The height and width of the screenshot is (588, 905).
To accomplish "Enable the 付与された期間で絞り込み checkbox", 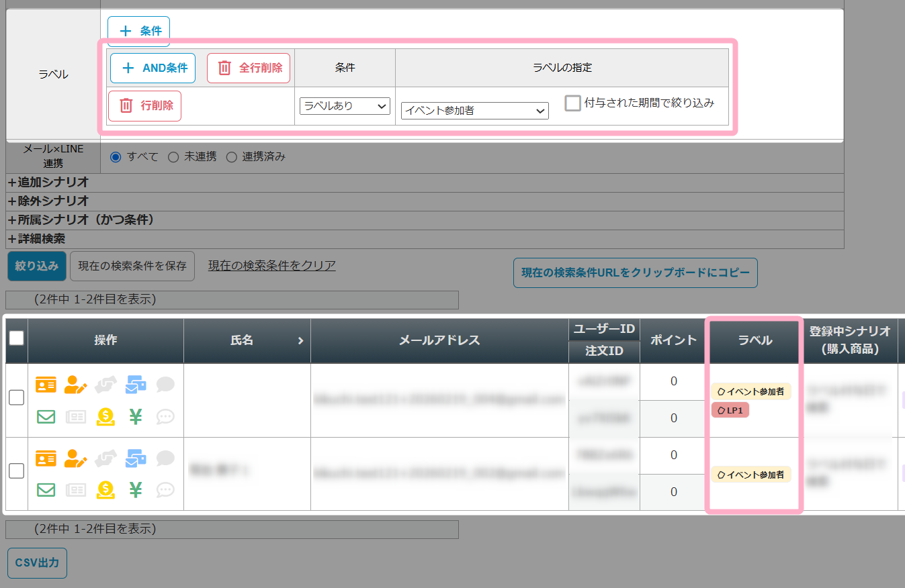I will point(572,103).
